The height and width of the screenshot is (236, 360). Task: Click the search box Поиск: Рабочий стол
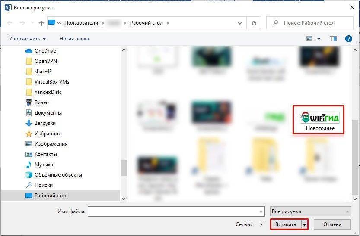309,23
